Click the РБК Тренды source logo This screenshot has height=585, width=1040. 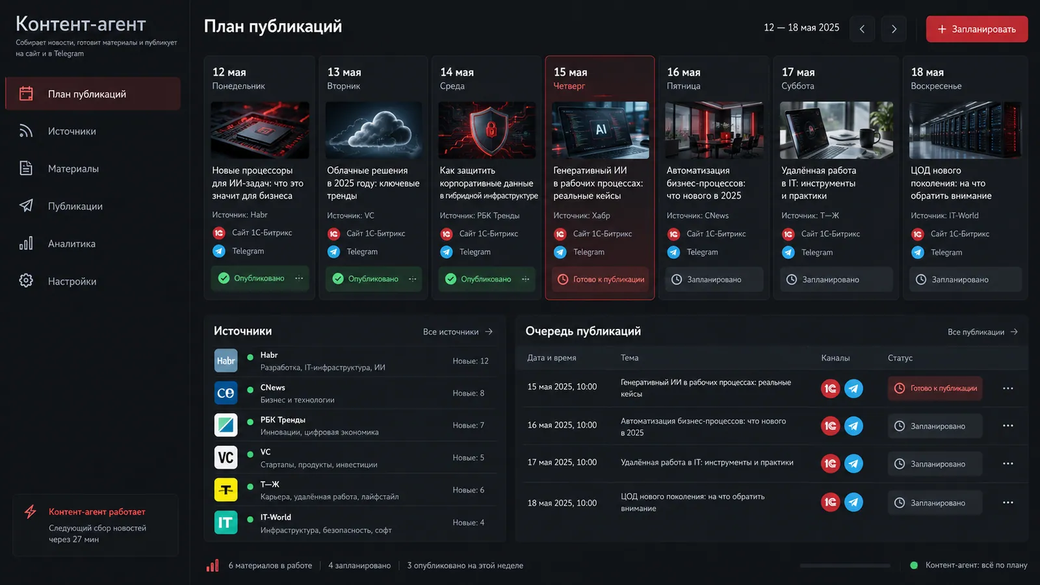click(x=226, y=425)
